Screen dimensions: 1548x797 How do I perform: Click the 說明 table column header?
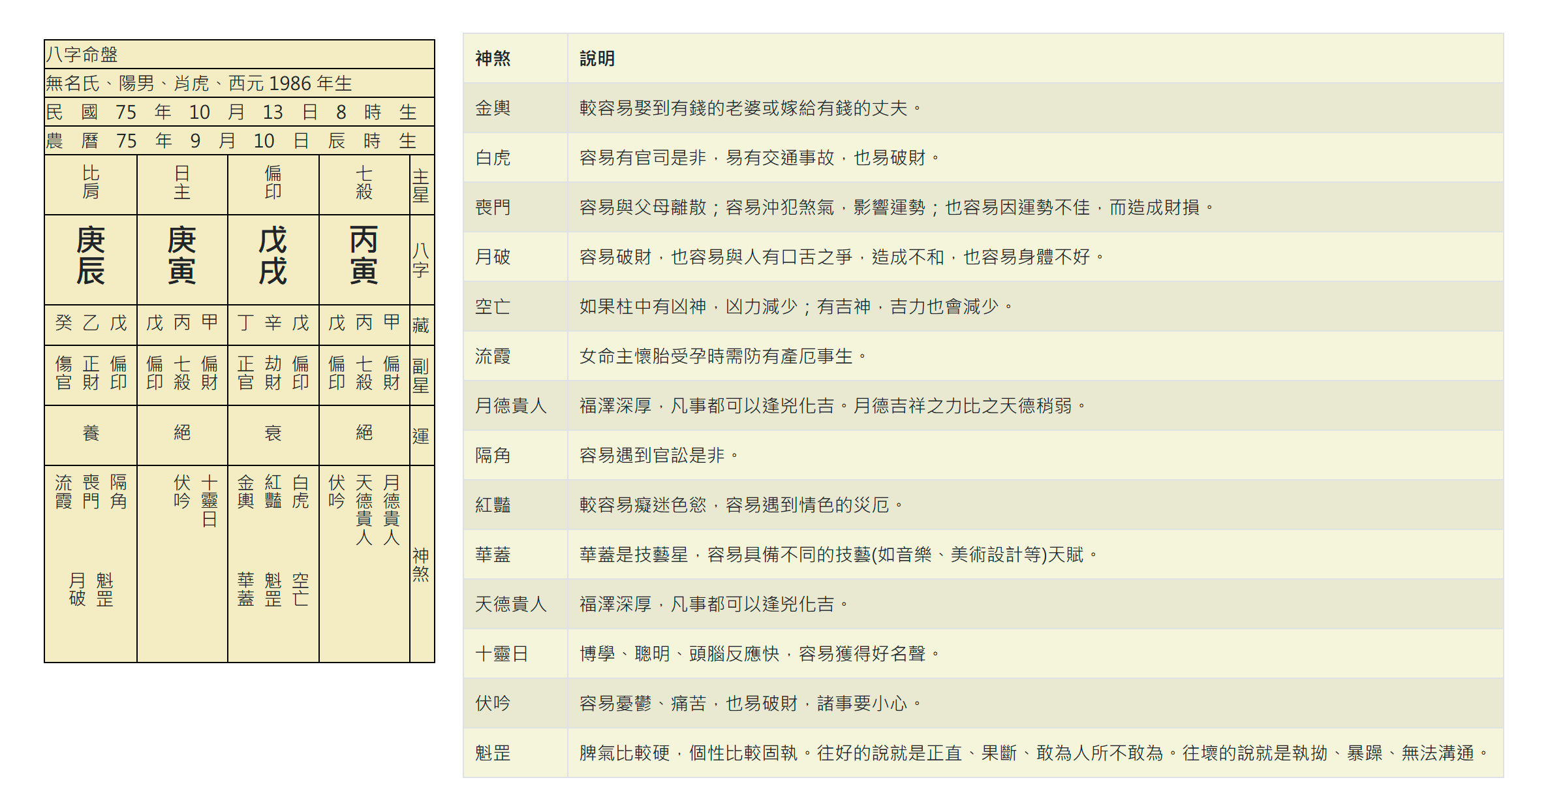click(x=597, y=59)
